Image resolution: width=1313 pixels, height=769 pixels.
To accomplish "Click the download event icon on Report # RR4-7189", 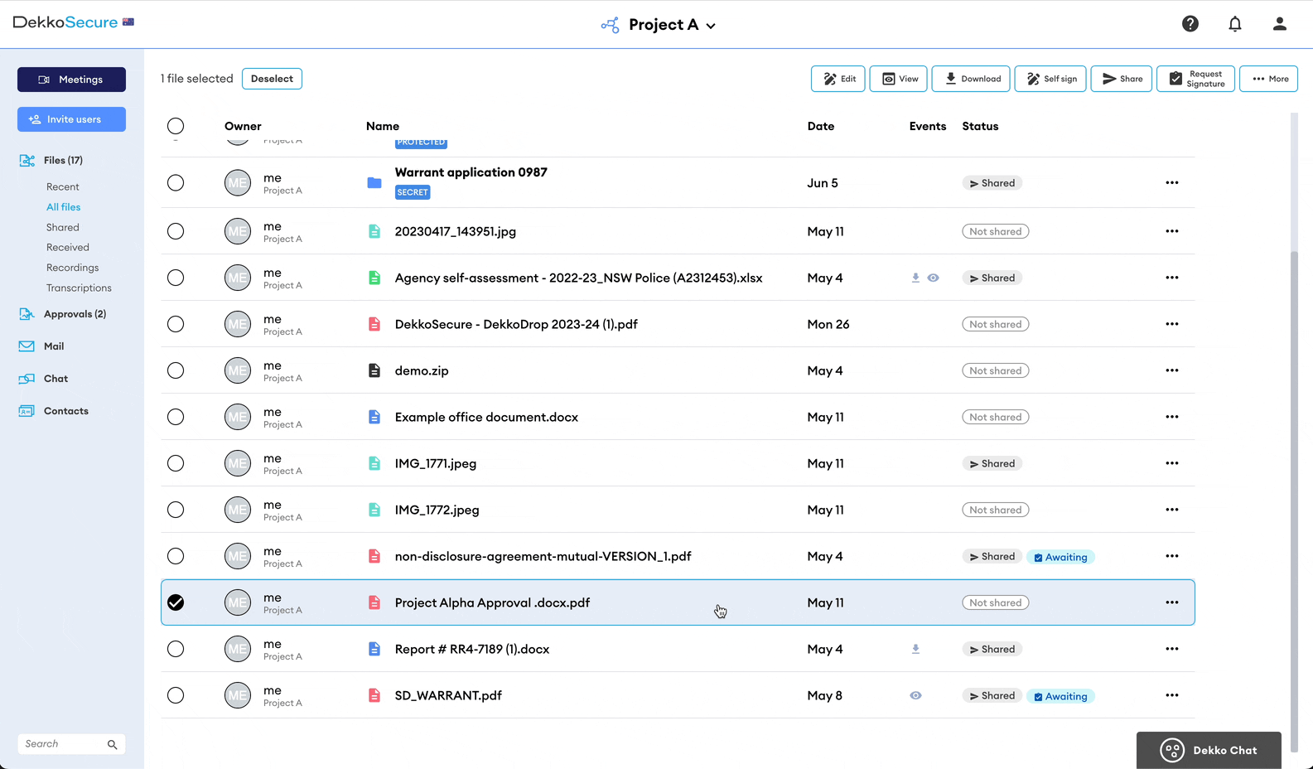I will [915, 650].
